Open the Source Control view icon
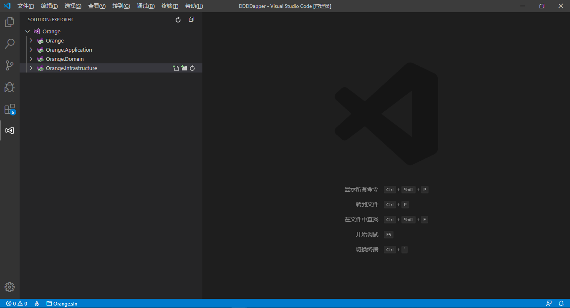 coord(10,65)
